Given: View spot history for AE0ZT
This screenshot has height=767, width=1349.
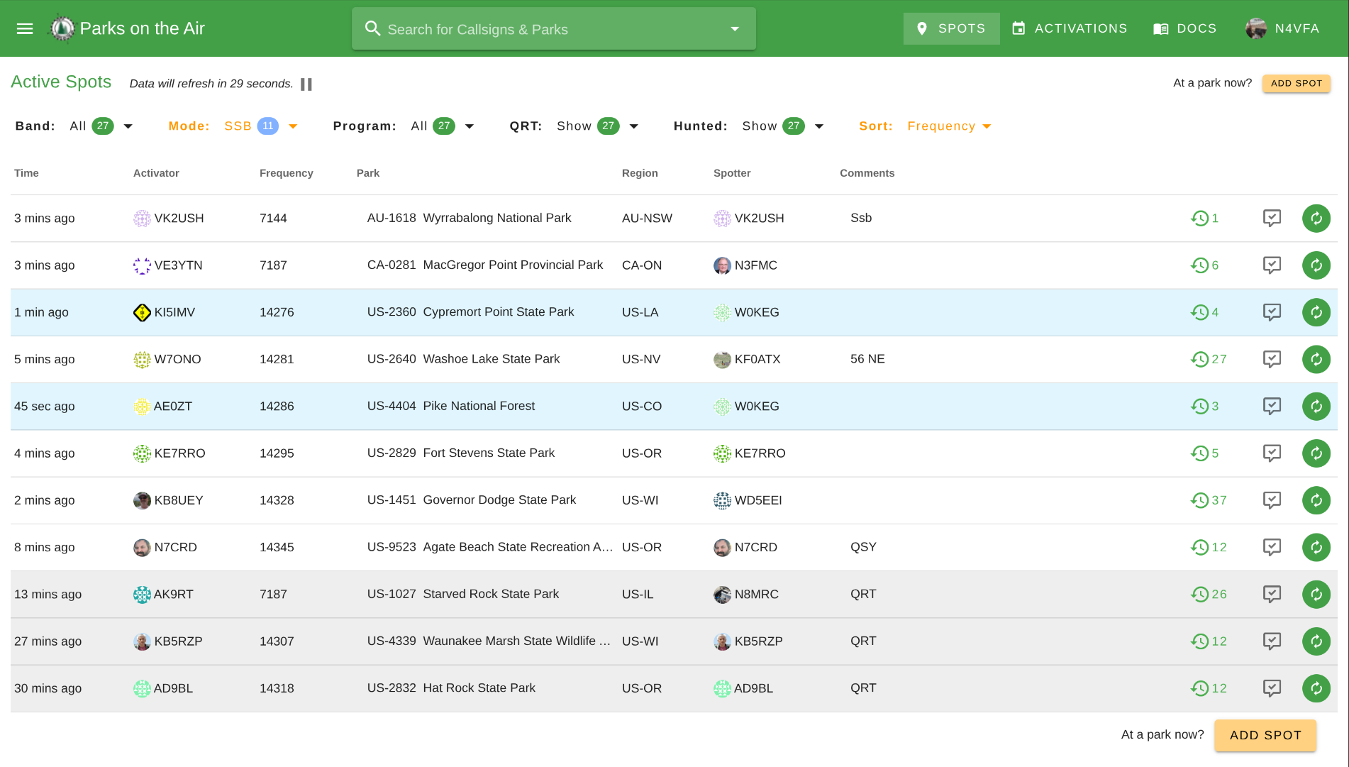Looking at the screenshot, I should pyautogui.click(x=1204, y=407).
